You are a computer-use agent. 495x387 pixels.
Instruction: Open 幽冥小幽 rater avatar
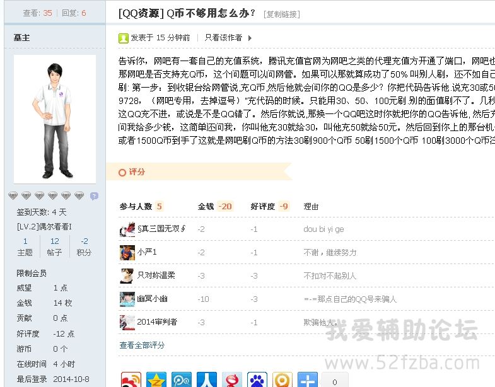127,299
